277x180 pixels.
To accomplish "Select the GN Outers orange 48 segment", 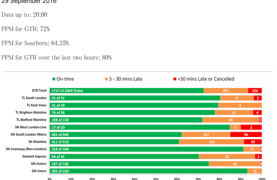I will pos(235,164).
